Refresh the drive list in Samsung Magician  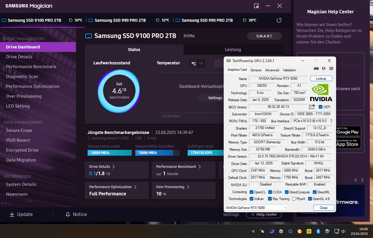pyautogui.click(x=279, y=20)
